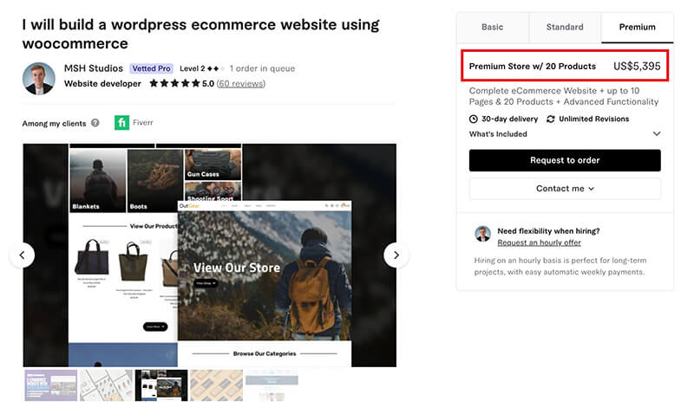The image size is (694, 420).
Task: Select the Premium package tab
Action: 638,28
